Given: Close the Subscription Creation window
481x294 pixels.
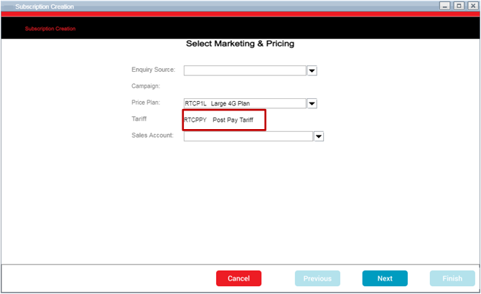Looking at the screenshot, I should click(472, 6).
